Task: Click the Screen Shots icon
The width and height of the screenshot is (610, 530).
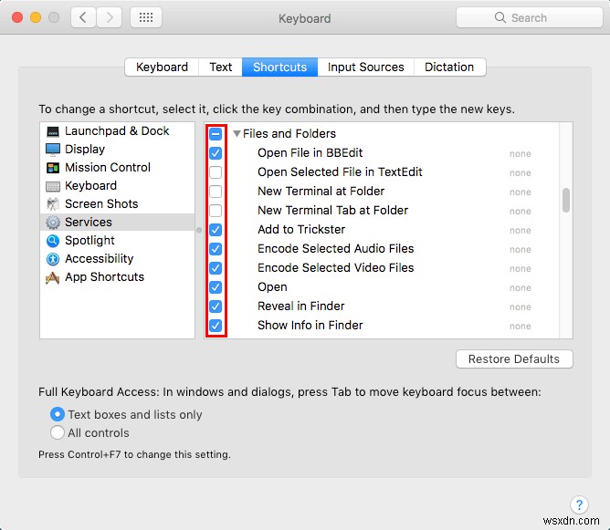Action: (53, 204)
